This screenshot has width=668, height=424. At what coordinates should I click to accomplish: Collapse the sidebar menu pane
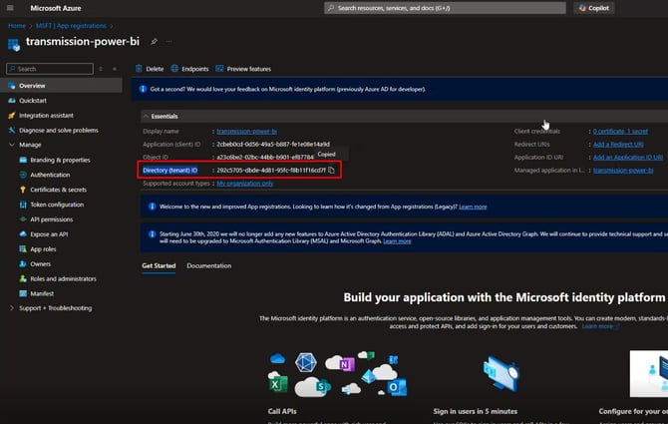tap(115, 69)
